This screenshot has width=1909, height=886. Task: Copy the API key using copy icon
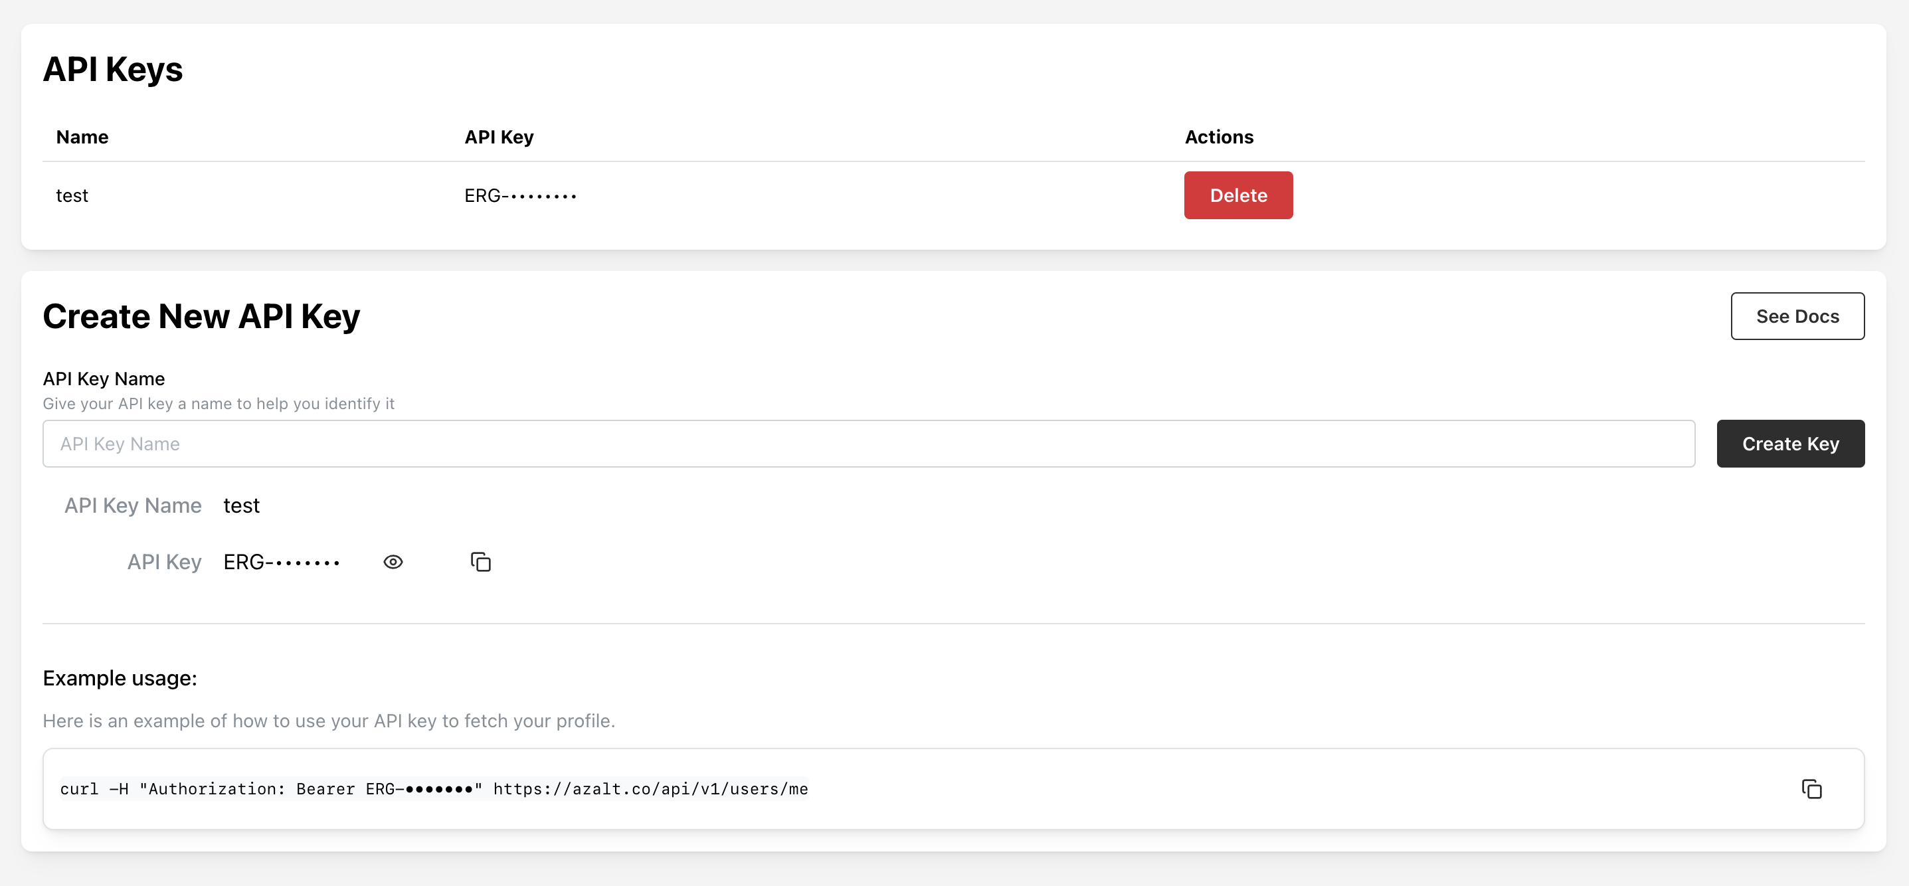coord(480,563)
